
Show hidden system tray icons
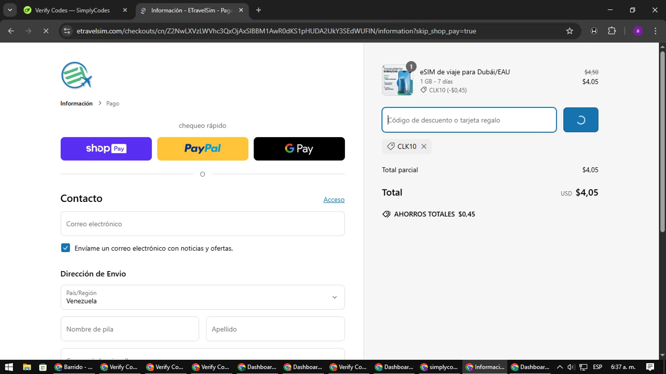pyautogui.click(x=559, y=367)
